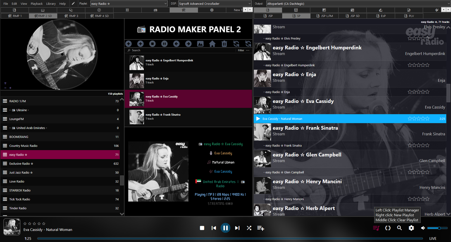Image resolution: width=451 pixels, height=242 pixels.
Task: Mute audio with the speaker icon
Action: pyautogui.click(x=423, y=228)
